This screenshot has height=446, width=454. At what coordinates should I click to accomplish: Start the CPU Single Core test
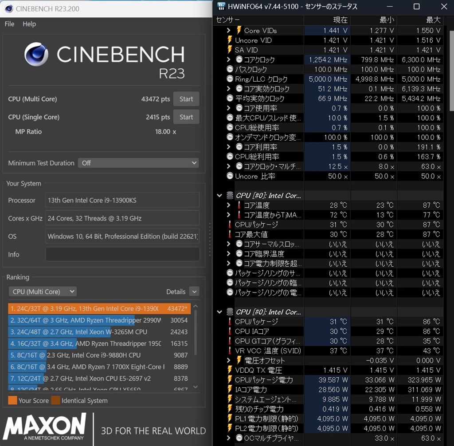[x=186, y=117]
